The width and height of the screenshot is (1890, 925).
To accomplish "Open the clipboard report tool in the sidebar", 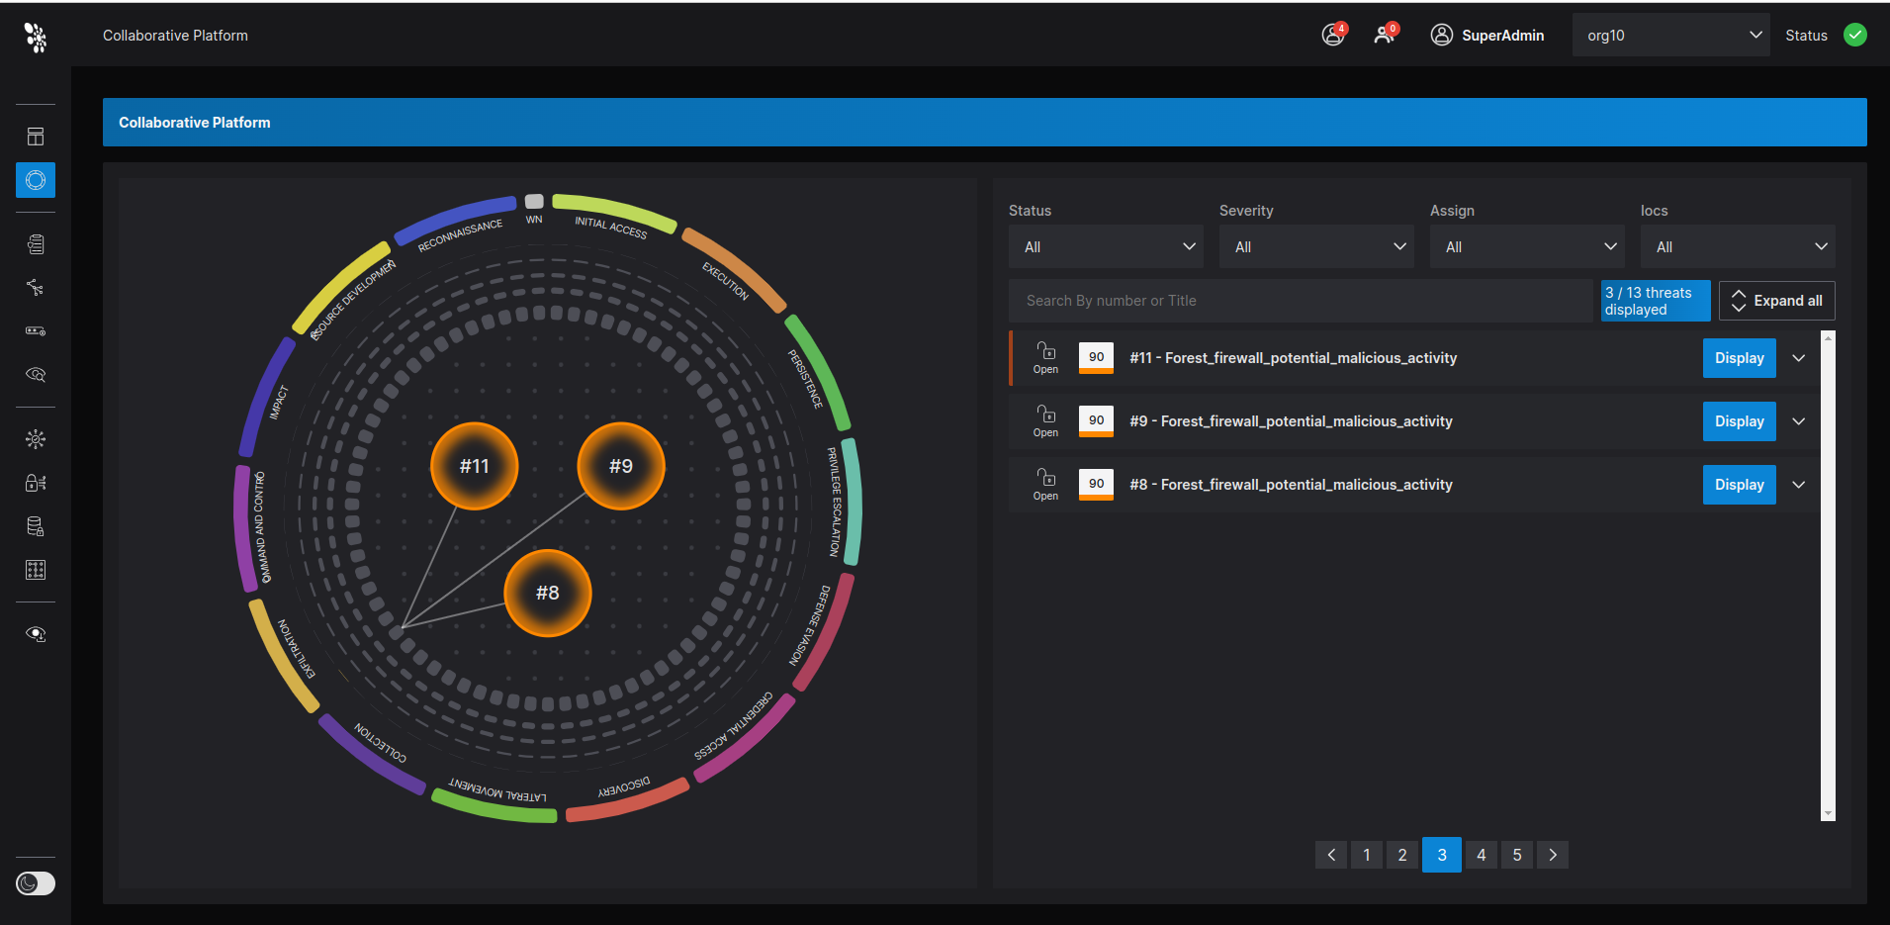I will coord(35,243).
